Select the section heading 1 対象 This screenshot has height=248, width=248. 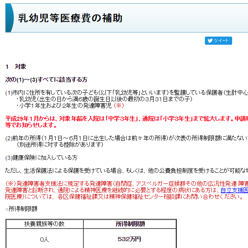tap(16, 66)
